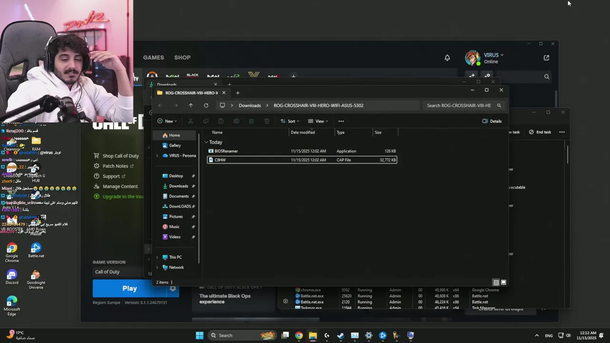Click the Forward arrow in Explorer
Screen dimensions: 610x343
175,105
